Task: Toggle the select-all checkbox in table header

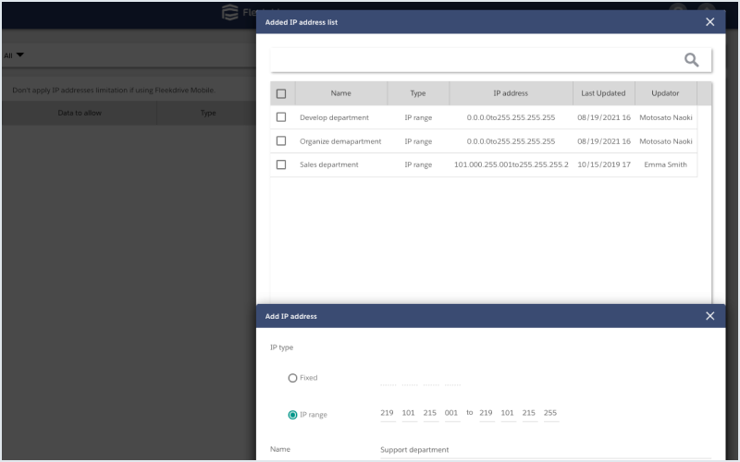Action: point(281,93)
